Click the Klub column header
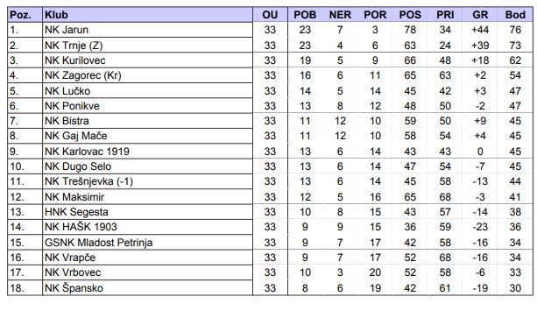This screenshot has width=537, height=318. pos(147,15)
